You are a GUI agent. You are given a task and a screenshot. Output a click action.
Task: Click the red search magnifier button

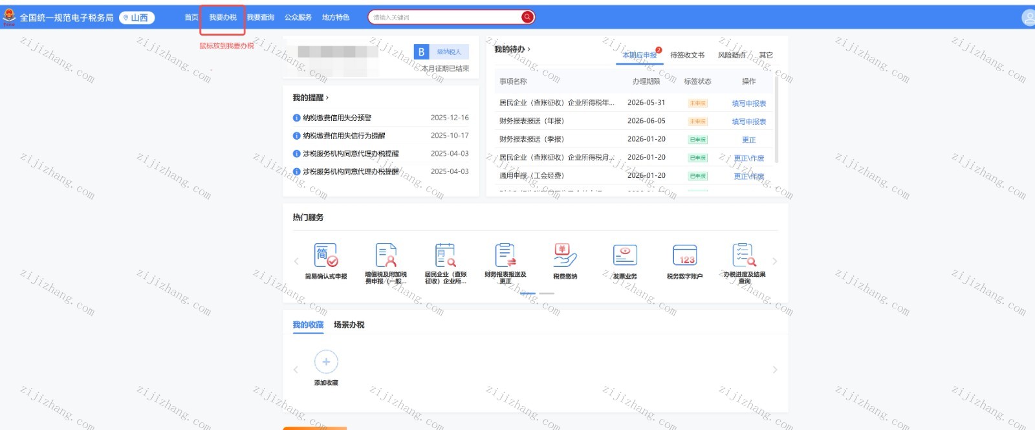[528, 17]
